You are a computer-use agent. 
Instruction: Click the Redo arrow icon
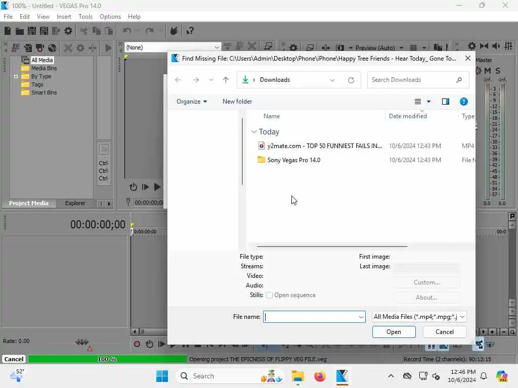pos(150,31)
